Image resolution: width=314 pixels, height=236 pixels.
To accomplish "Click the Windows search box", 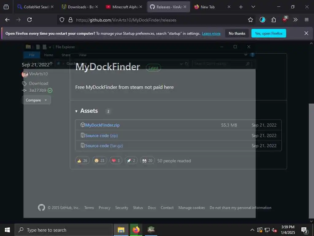I will tap(64, 230).
